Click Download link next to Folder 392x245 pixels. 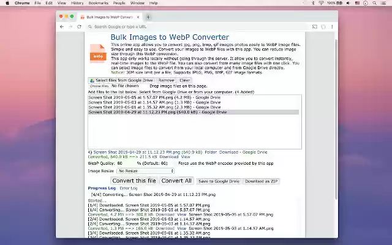(228, 153)
